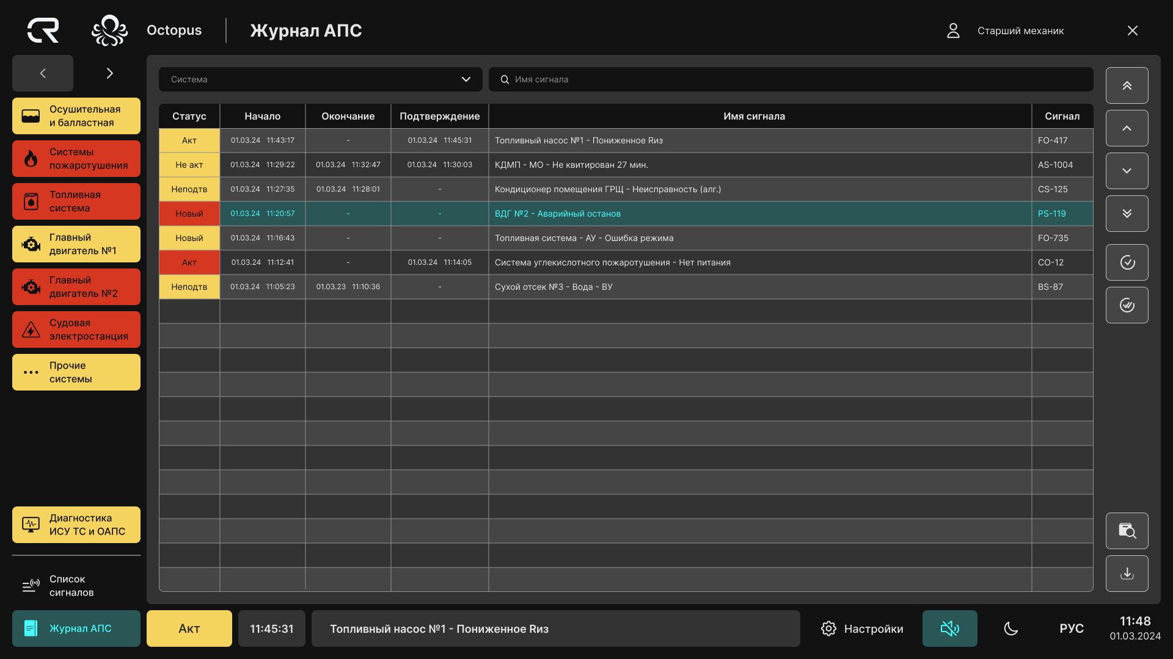Screen dimensions: 1173x659
Task: Click signal code CO-12
Action: coord(1051,262)
